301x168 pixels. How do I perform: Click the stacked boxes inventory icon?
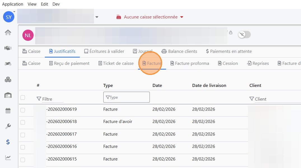[8, 80]
